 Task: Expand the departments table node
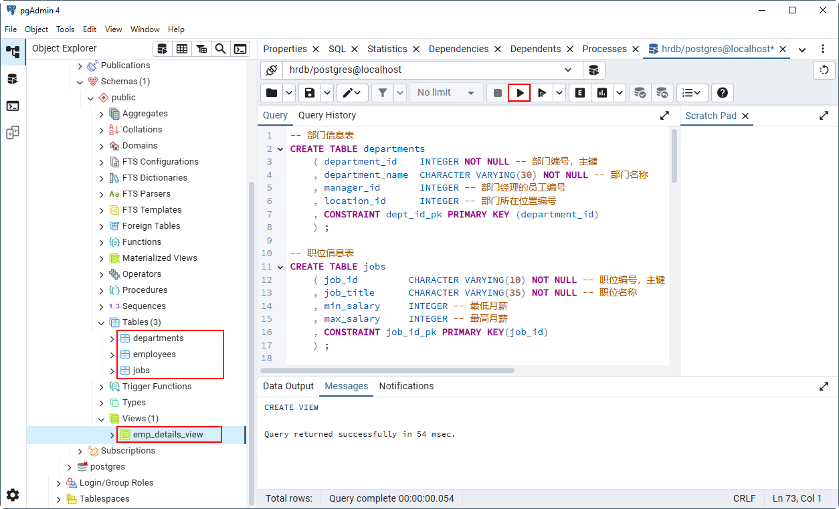(x=112, y=338)
